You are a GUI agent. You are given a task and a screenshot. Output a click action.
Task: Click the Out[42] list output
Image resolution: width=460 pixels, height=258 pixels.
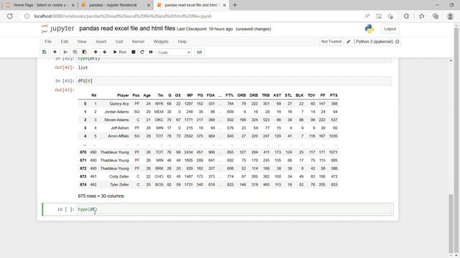[x=83, y=67]
